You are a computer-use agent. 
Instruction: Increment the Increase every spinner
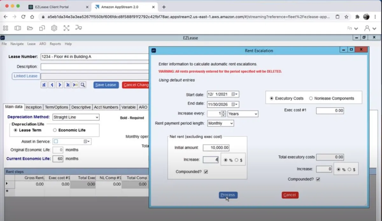click(x=224, y=112)
